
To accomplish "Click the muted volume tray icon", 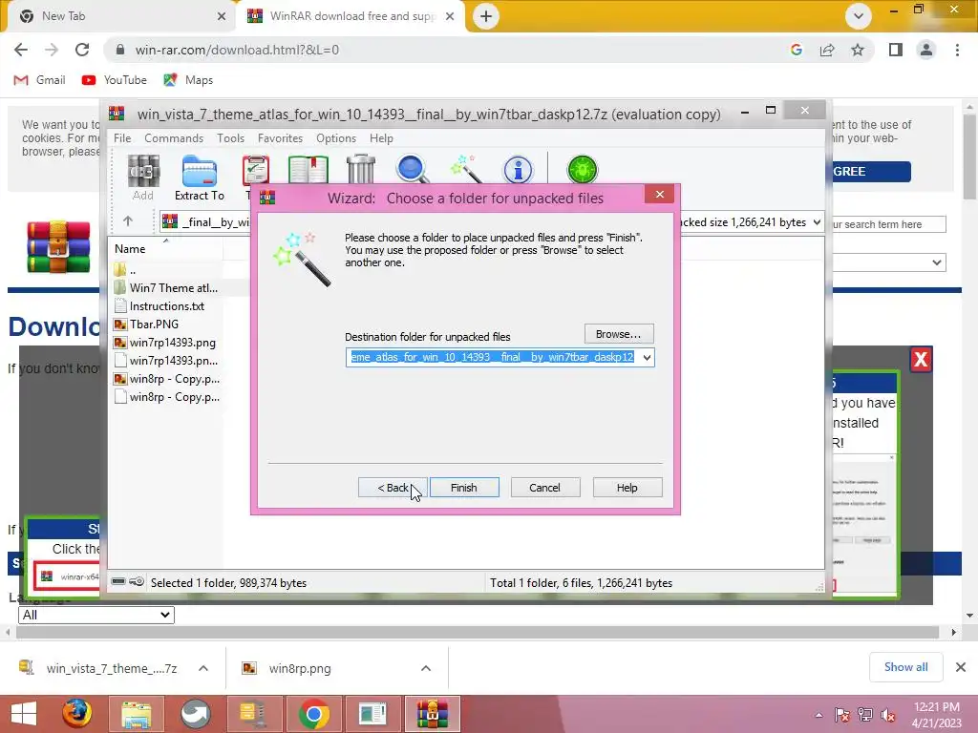I will [x=887, y=715].
